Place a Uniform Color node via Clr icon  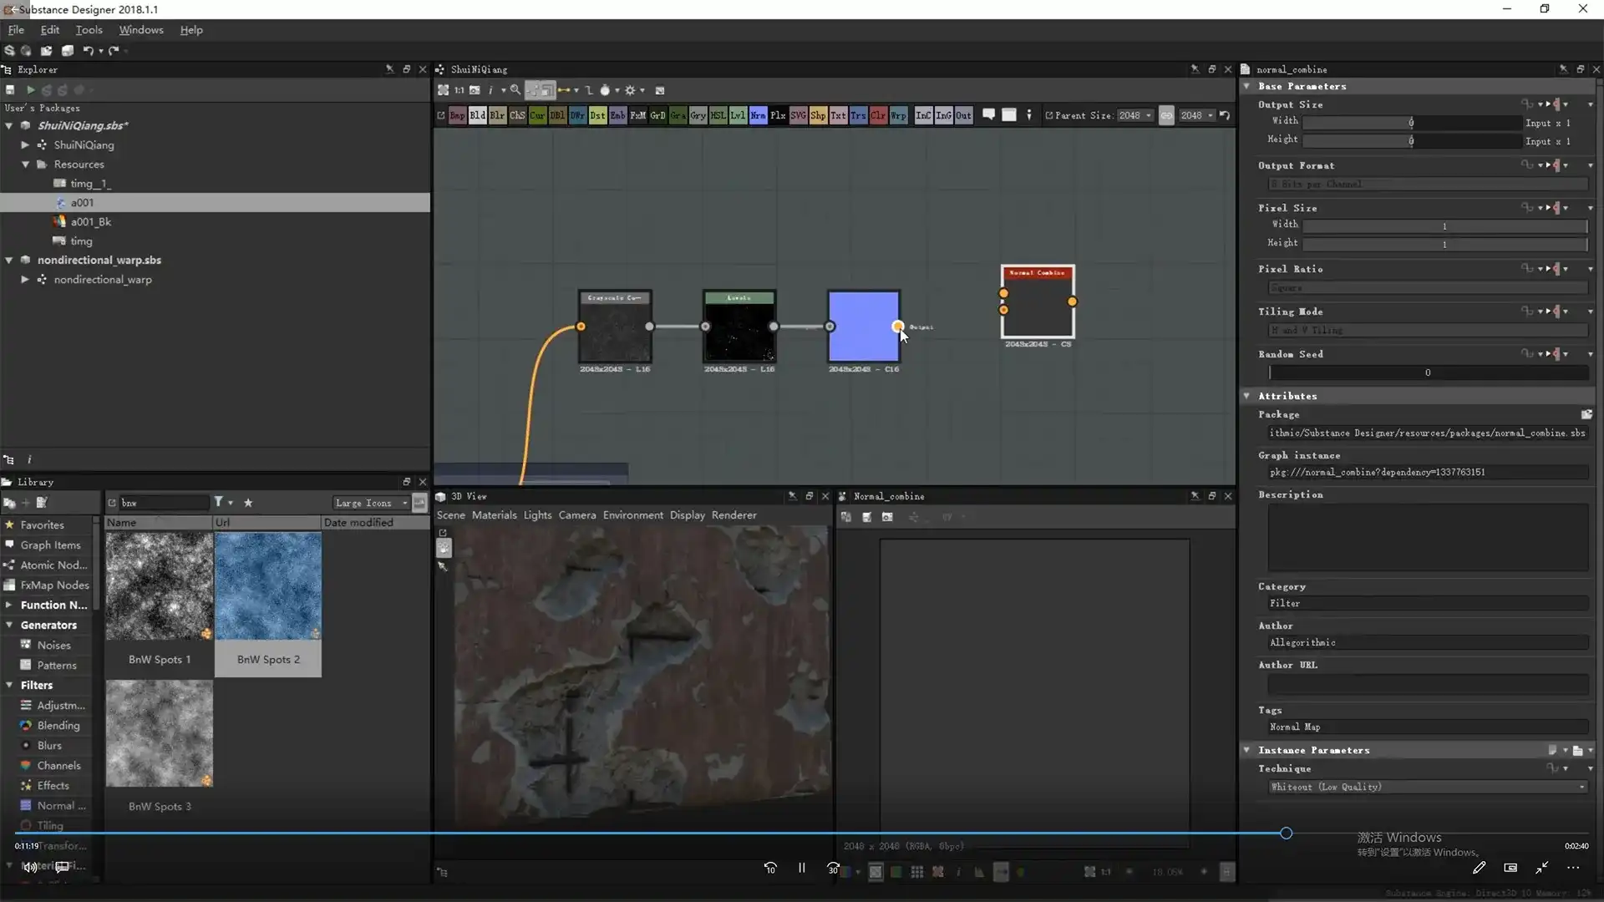[x=878, y=115]
